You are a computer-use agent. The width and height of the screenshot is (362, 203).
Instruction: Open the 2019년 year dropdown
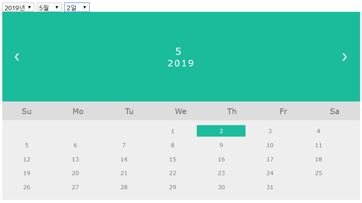[x=18, y=7]
